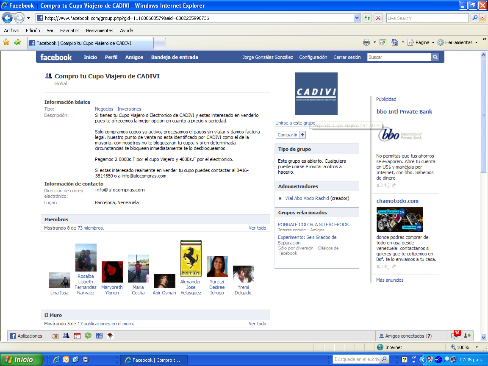Expand the address bar URL dropdown
This screenshot has width=488, height=366.
(357, 18)
